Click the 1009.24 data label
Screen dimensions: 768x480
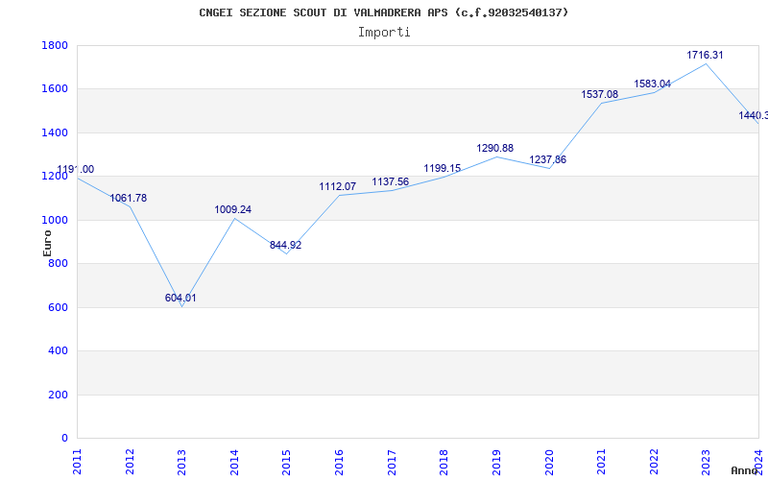[x=232, y=209]
